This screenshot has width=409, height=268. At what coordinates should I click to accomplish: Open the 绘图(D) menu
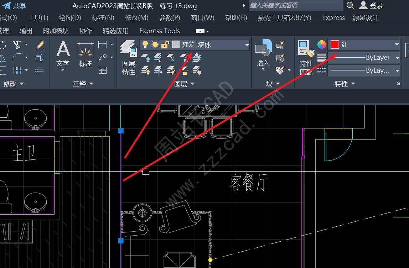(70, 17)
